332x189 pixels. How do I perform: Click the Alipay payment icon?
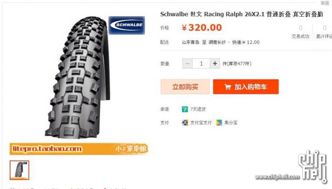coord(185,122)
